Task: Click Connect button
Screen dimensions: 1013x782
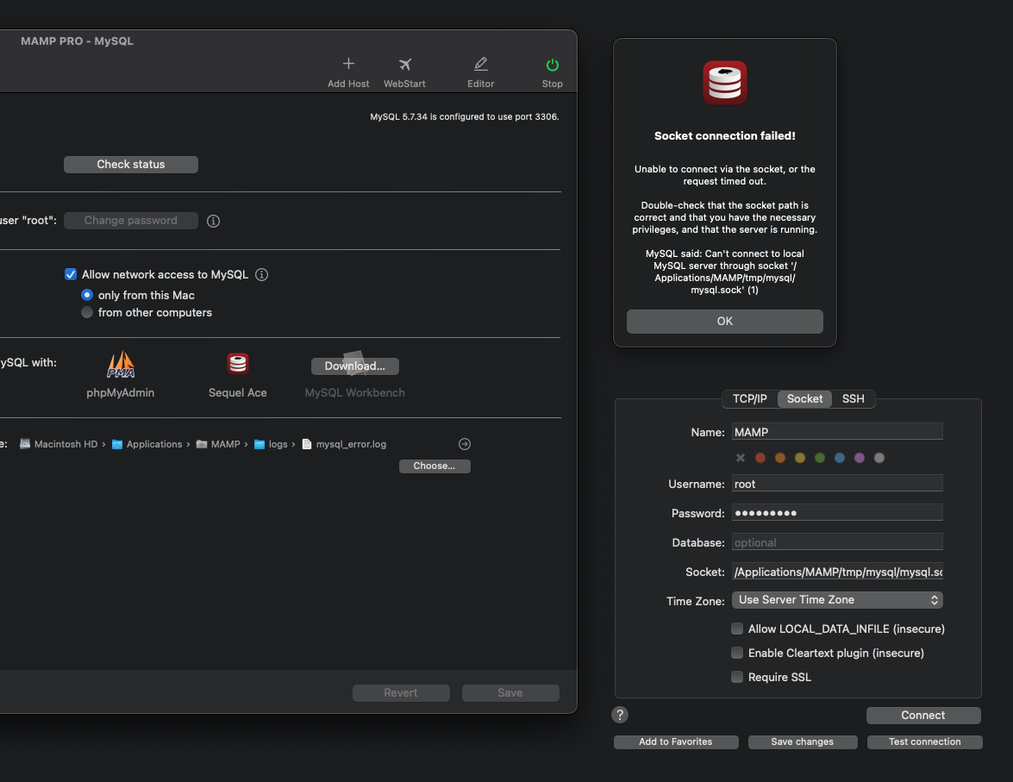Action: point(924,716)
